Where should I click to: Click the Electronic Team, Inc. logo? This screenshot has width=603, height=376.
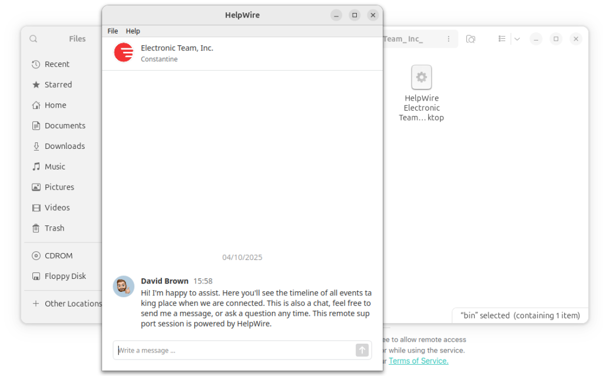pyautogui.click(x=123, y=52)
